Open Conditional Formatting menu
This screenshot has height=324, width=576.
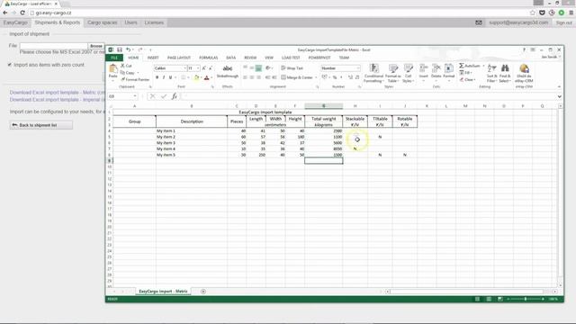[373, 73]
